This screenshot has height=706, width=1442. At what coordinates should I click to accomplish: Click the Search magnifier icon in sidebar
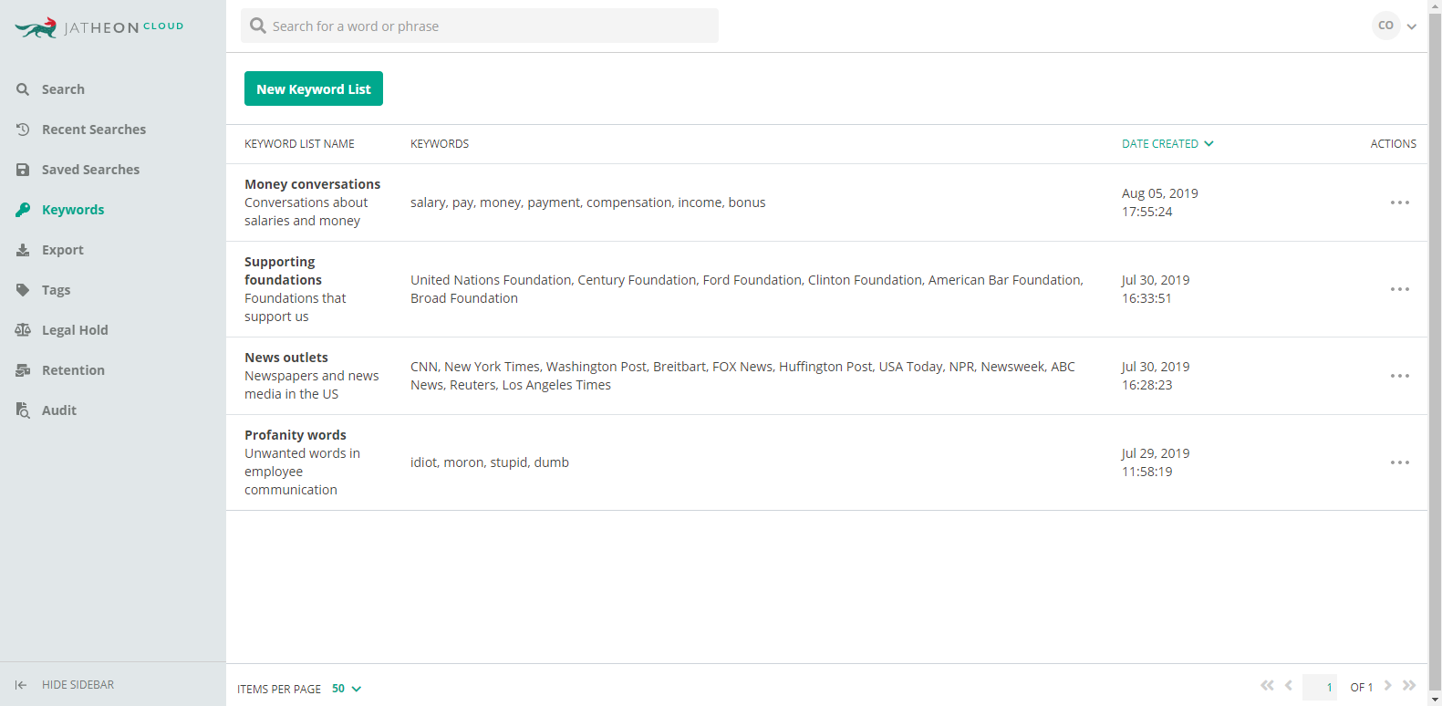pyautogui.click(x=23, y=89)
